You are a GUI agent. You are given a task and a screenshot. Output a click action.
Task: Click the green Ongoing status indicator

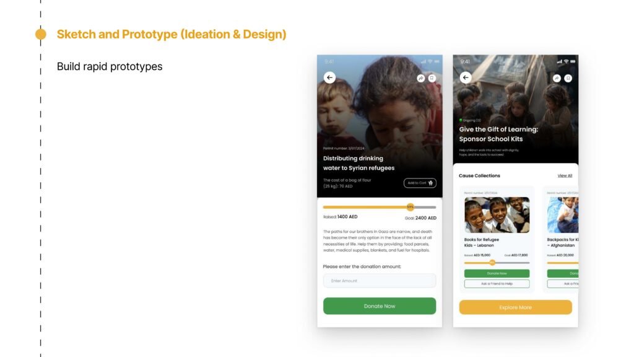click(461, 120)
